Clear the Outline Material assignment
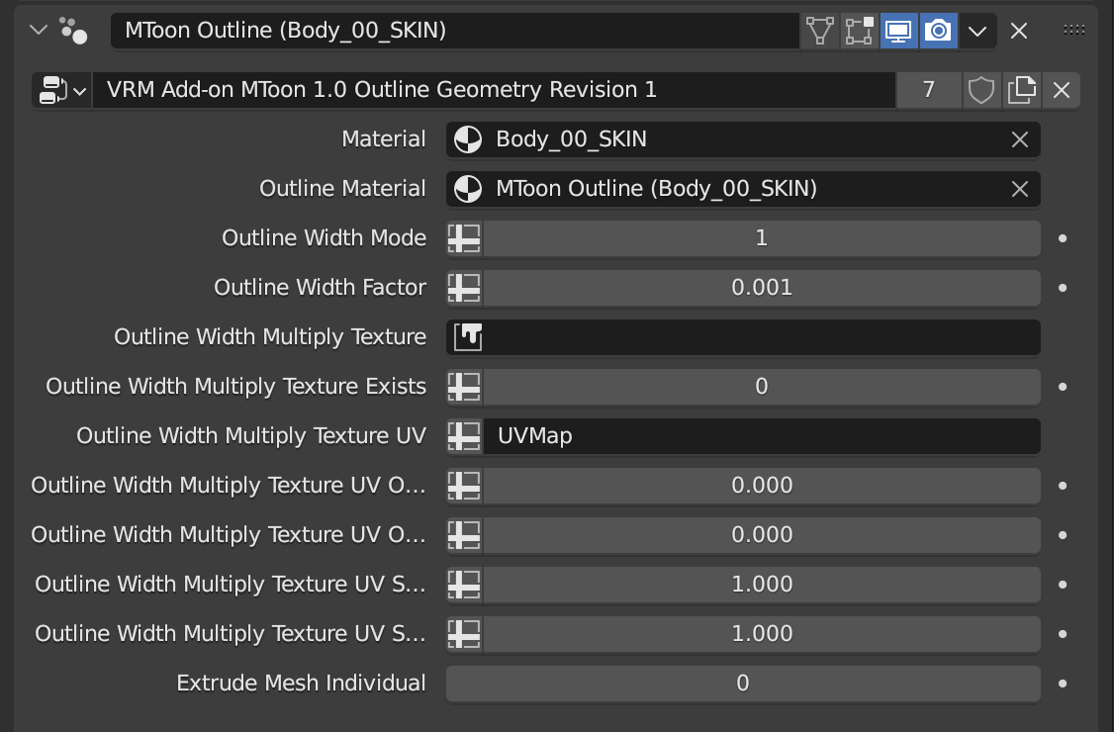The height and width of the screenshot is (732, 1114). pyautogui.click(x=1019, y=189)
